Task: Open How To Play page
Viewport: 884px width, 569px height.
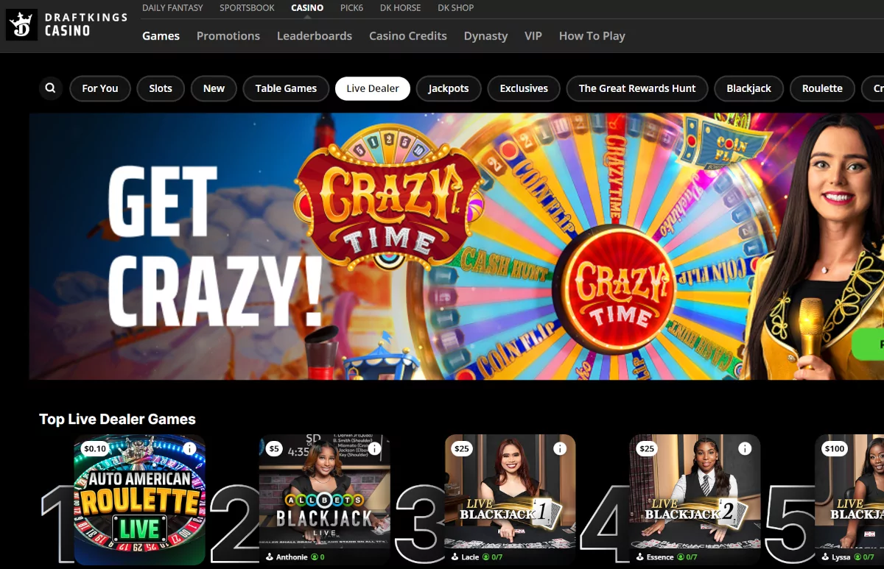Action: [592, 35]
